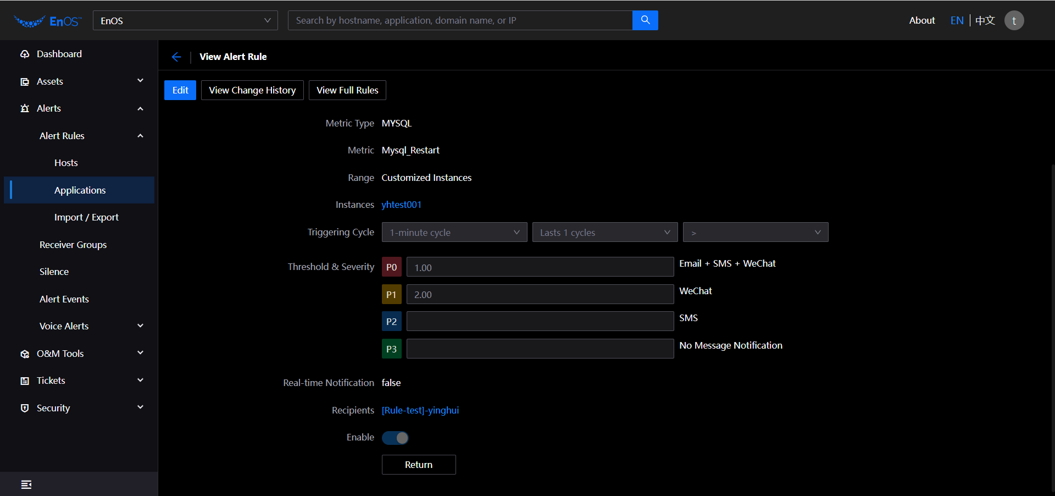Click the View Alert Rule heading
This screenshot has height=496, width=1055.
tap(233, 57)
